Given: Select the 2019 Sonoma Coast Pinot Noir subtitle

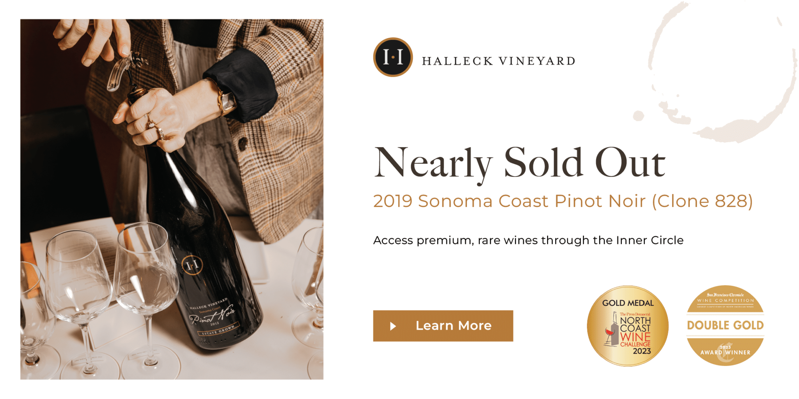Looking at the screenshot, I should pyautogui.click(x=563, y=201).
